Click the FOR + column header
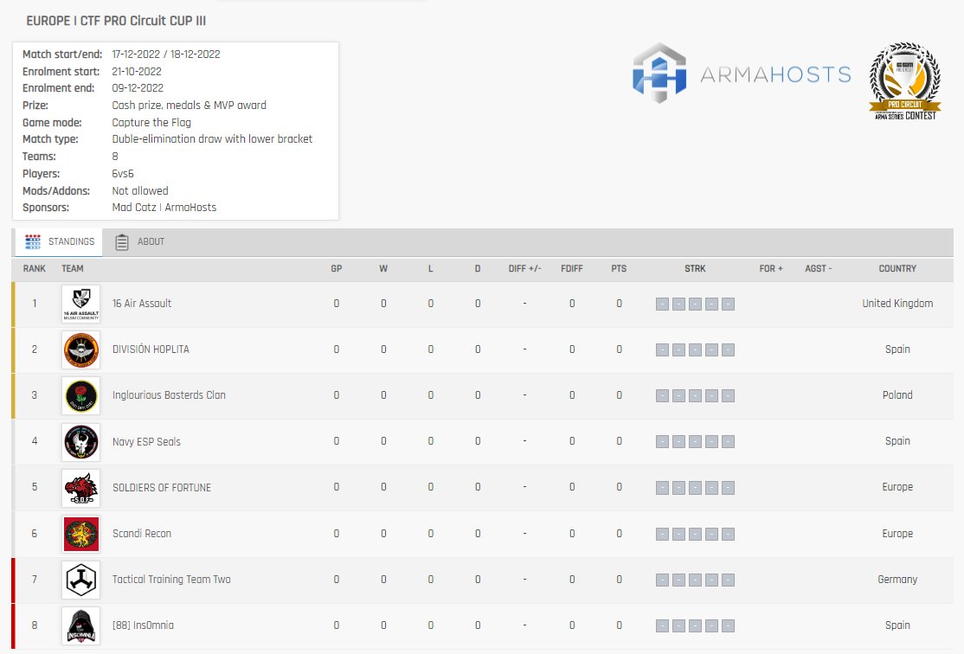The height and width of the screenshot is (654, 964). (771, 268)
